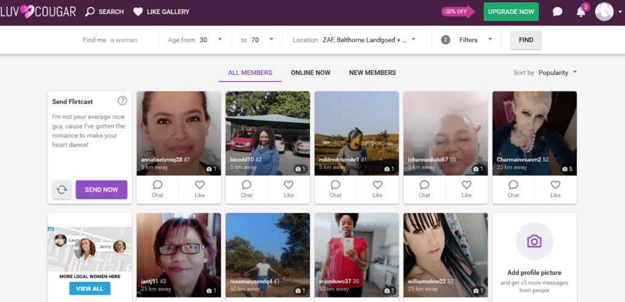Switch to Online Now tab
The height and width of the screenshot is (302, 625).
(x=311, y=73)
